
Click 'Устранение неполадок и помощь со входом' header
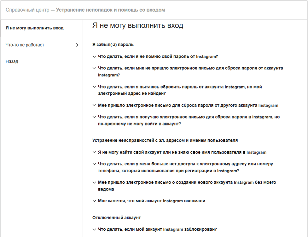(110, 10)
